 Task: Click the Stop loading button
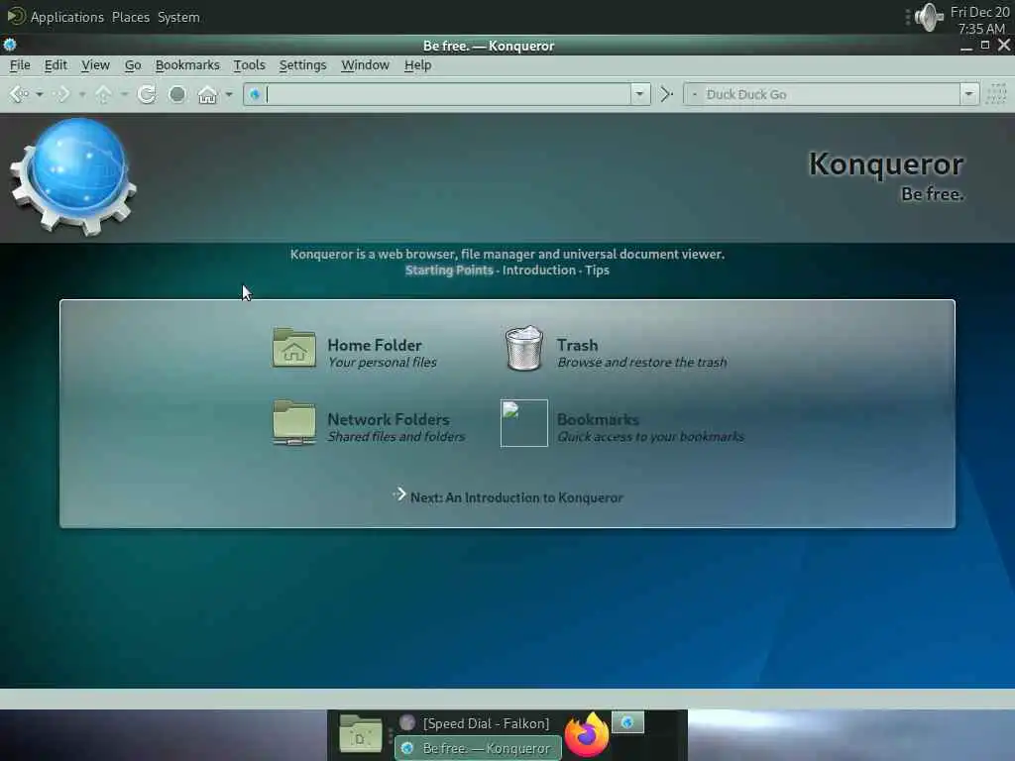pos(177,94)
